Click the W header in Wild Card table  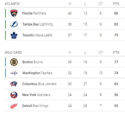coord(70,53)
